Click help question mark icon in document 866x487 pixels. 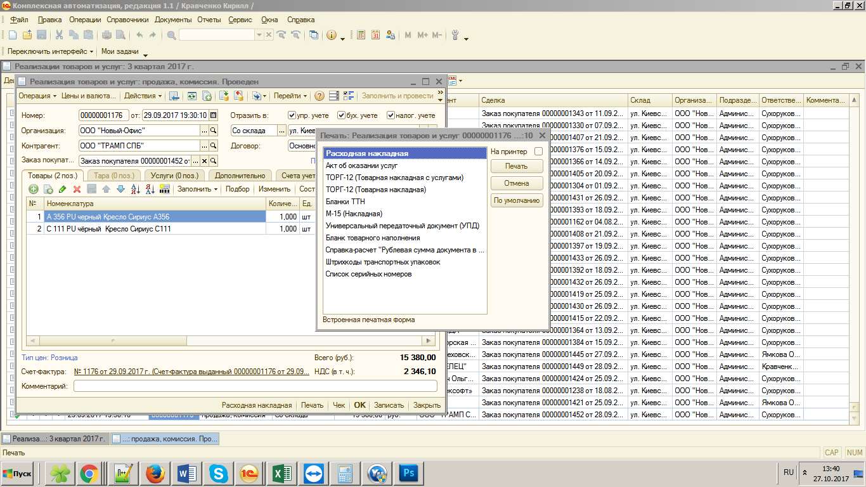(320, 96)
